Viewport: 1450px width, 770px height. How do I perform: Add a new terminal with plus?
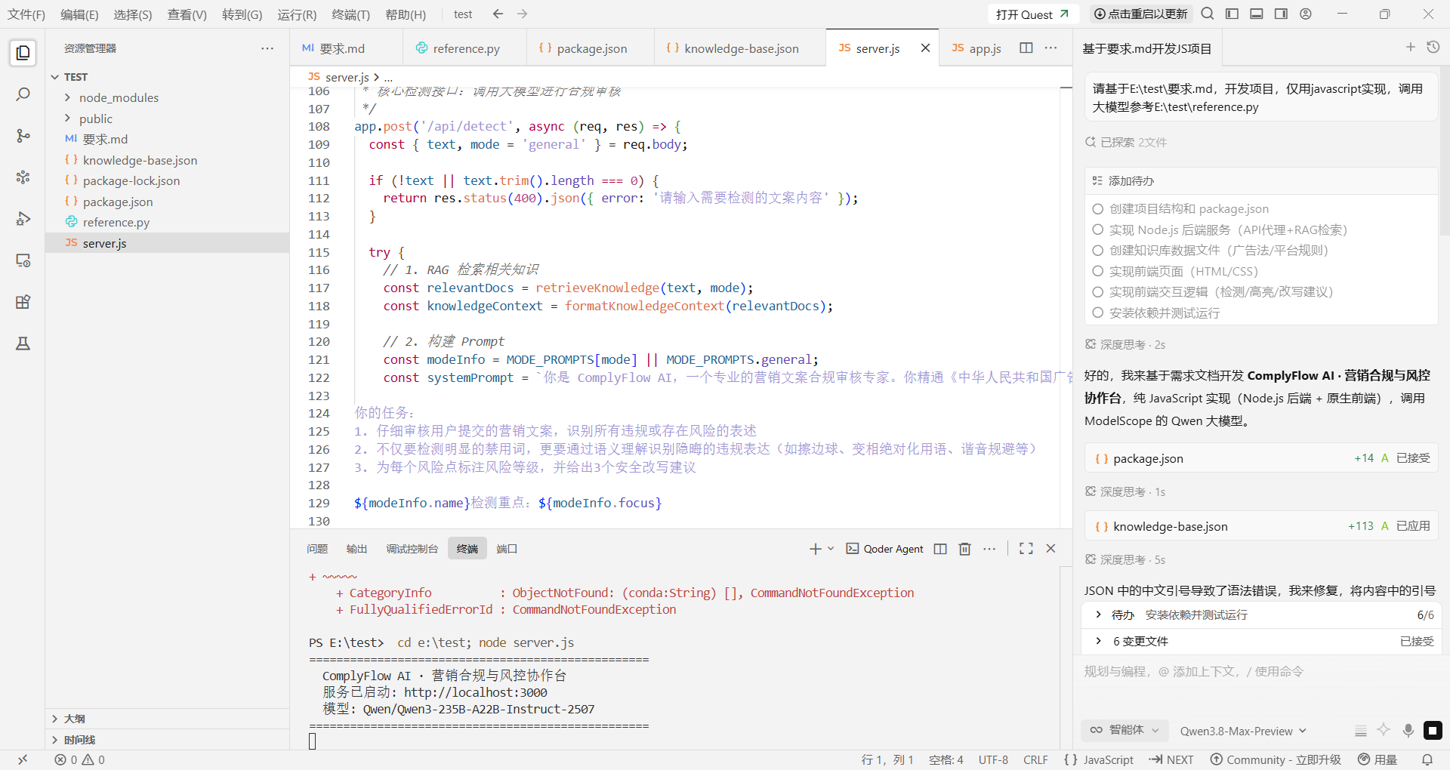[x=816, y=549]
